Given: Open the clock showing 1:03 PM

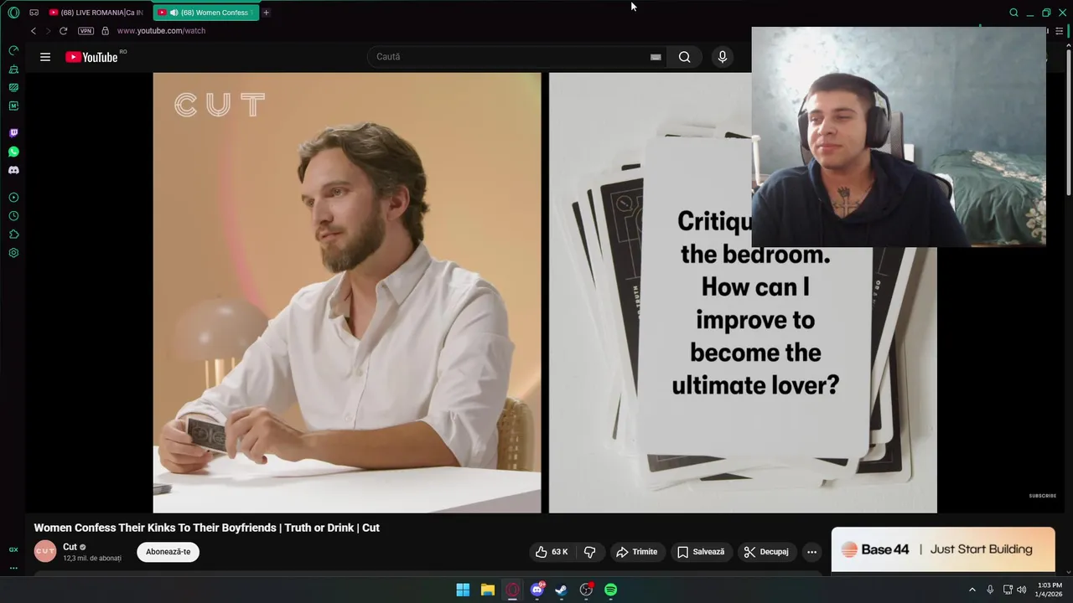Looking at the screenshot, I should click(x=1050, y=590).
